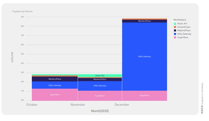Click the KnownOrigin orange legend swatch

click(x=175, y=27)
